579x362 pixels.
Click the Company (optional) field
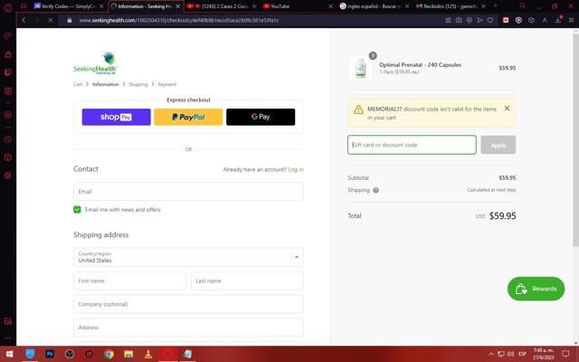coord(188,304)
